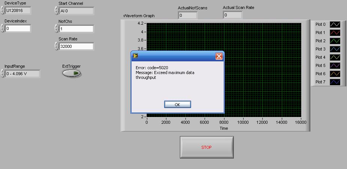Image resolution: width=347 pixels, height=169 pixels.
Task: Click OK in the error dialog
Action: pyautogui.click(x=178, y=104)
